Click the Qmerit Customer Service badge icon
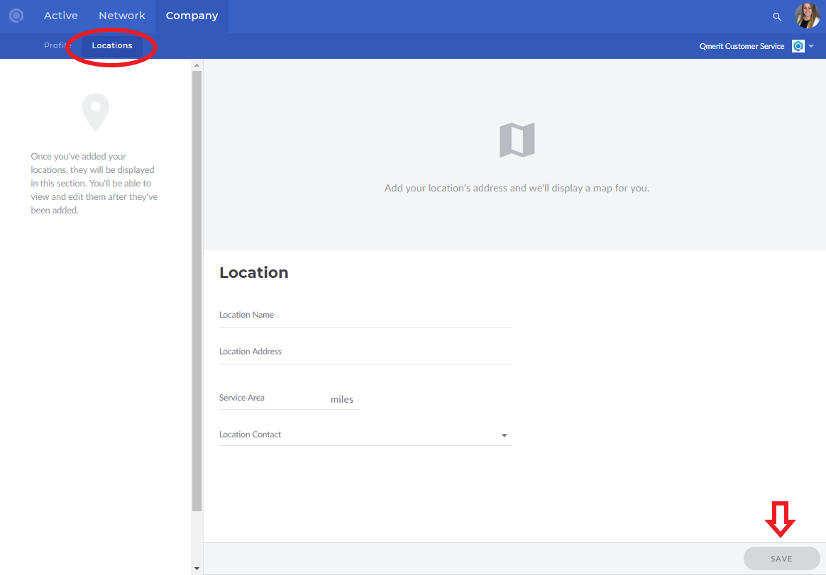 point(798,46)
